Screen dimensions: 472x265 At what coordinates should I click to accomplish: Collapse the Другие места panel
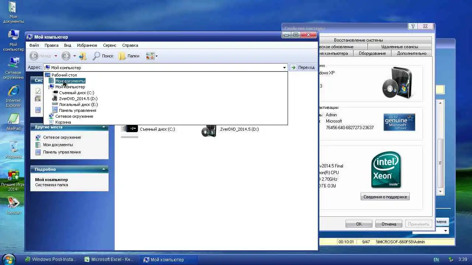(x=104, y=127)
